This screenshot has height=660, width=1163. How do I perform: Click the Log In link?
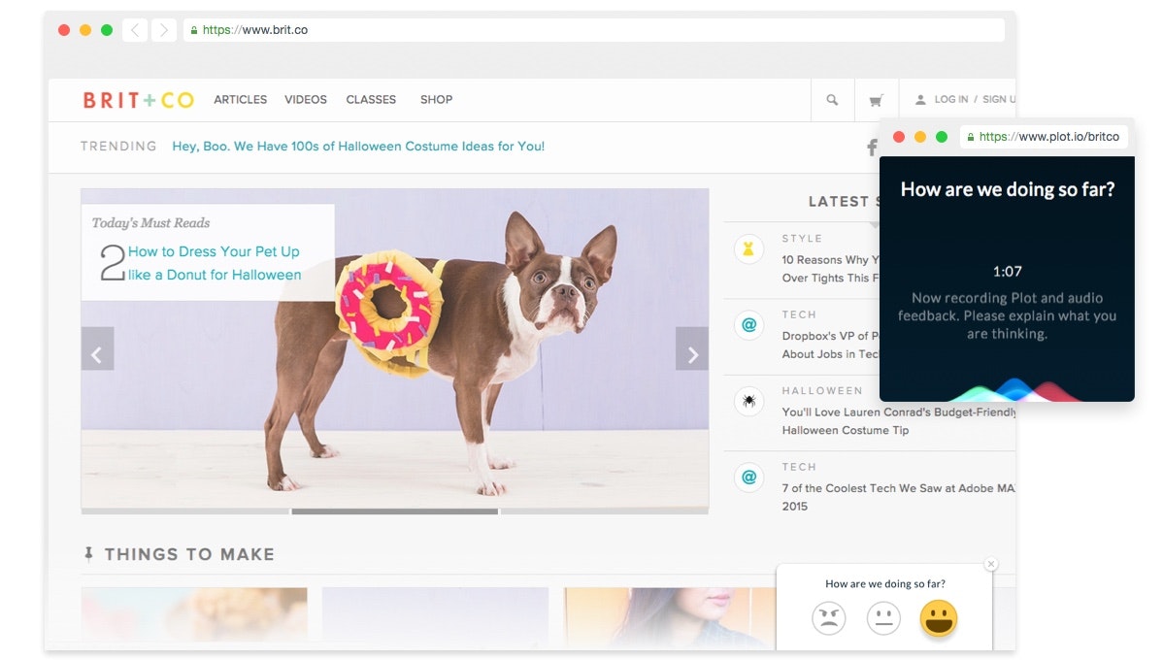950,99
